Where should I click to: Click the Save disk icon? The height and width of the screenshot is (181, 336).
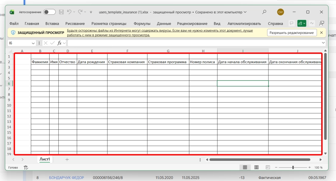click(61, 12)
